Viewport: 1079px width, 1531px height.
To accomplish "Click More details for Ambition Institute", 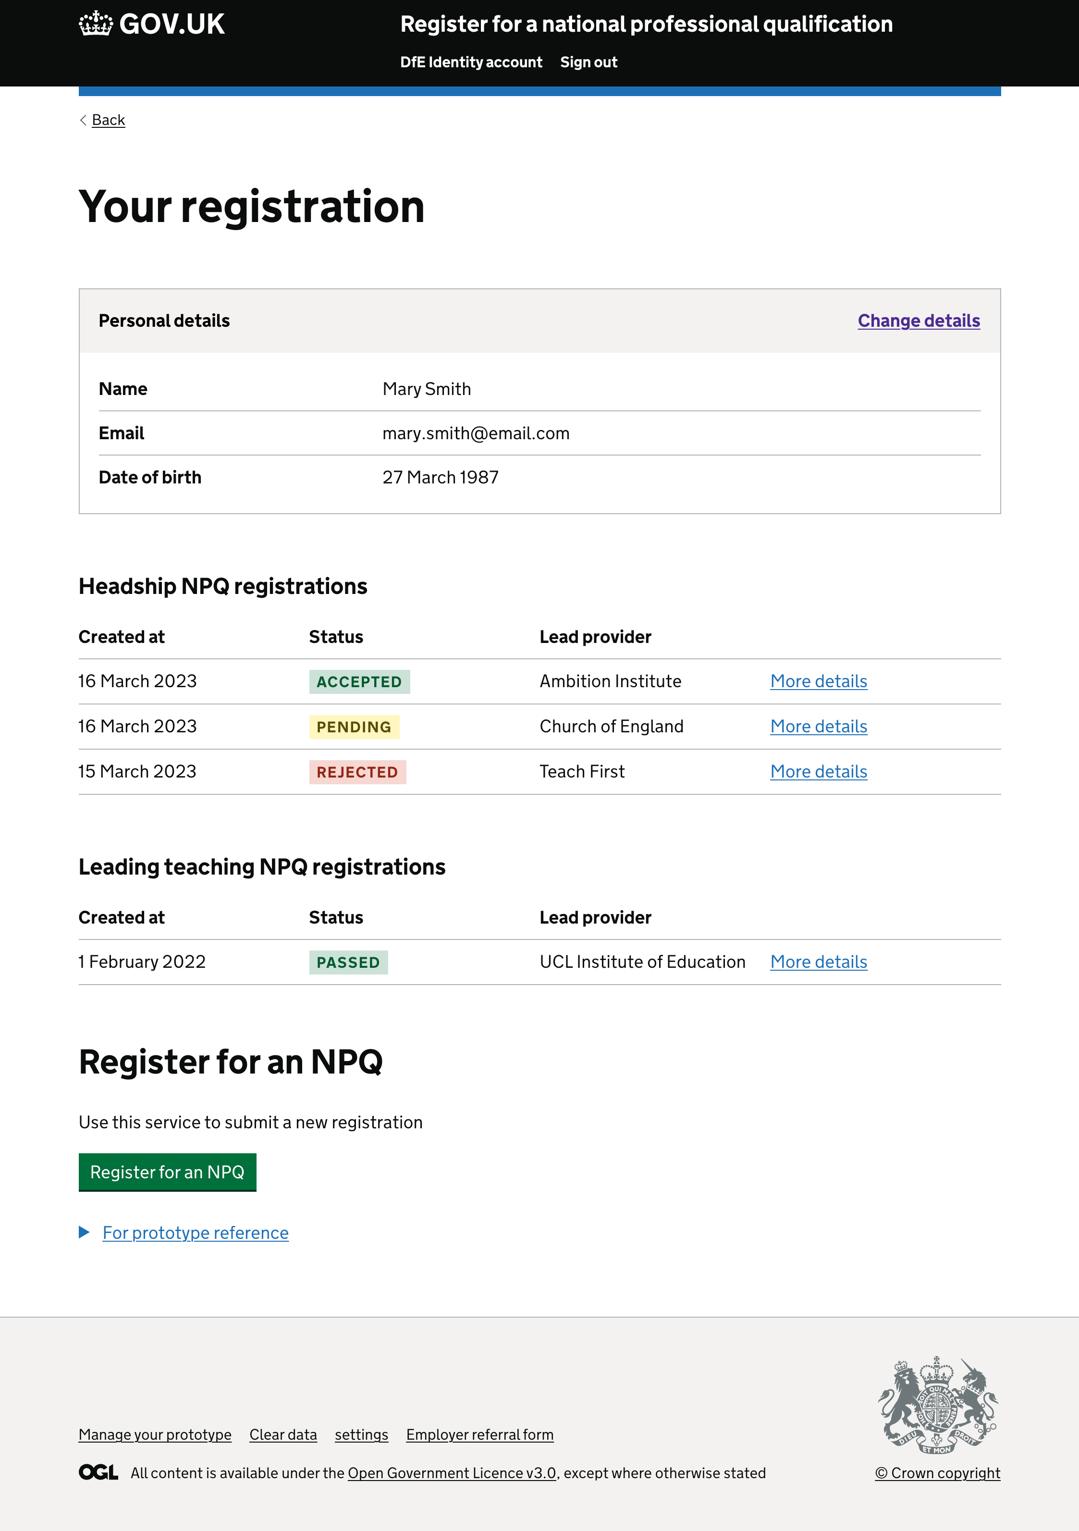I will 819,681.
